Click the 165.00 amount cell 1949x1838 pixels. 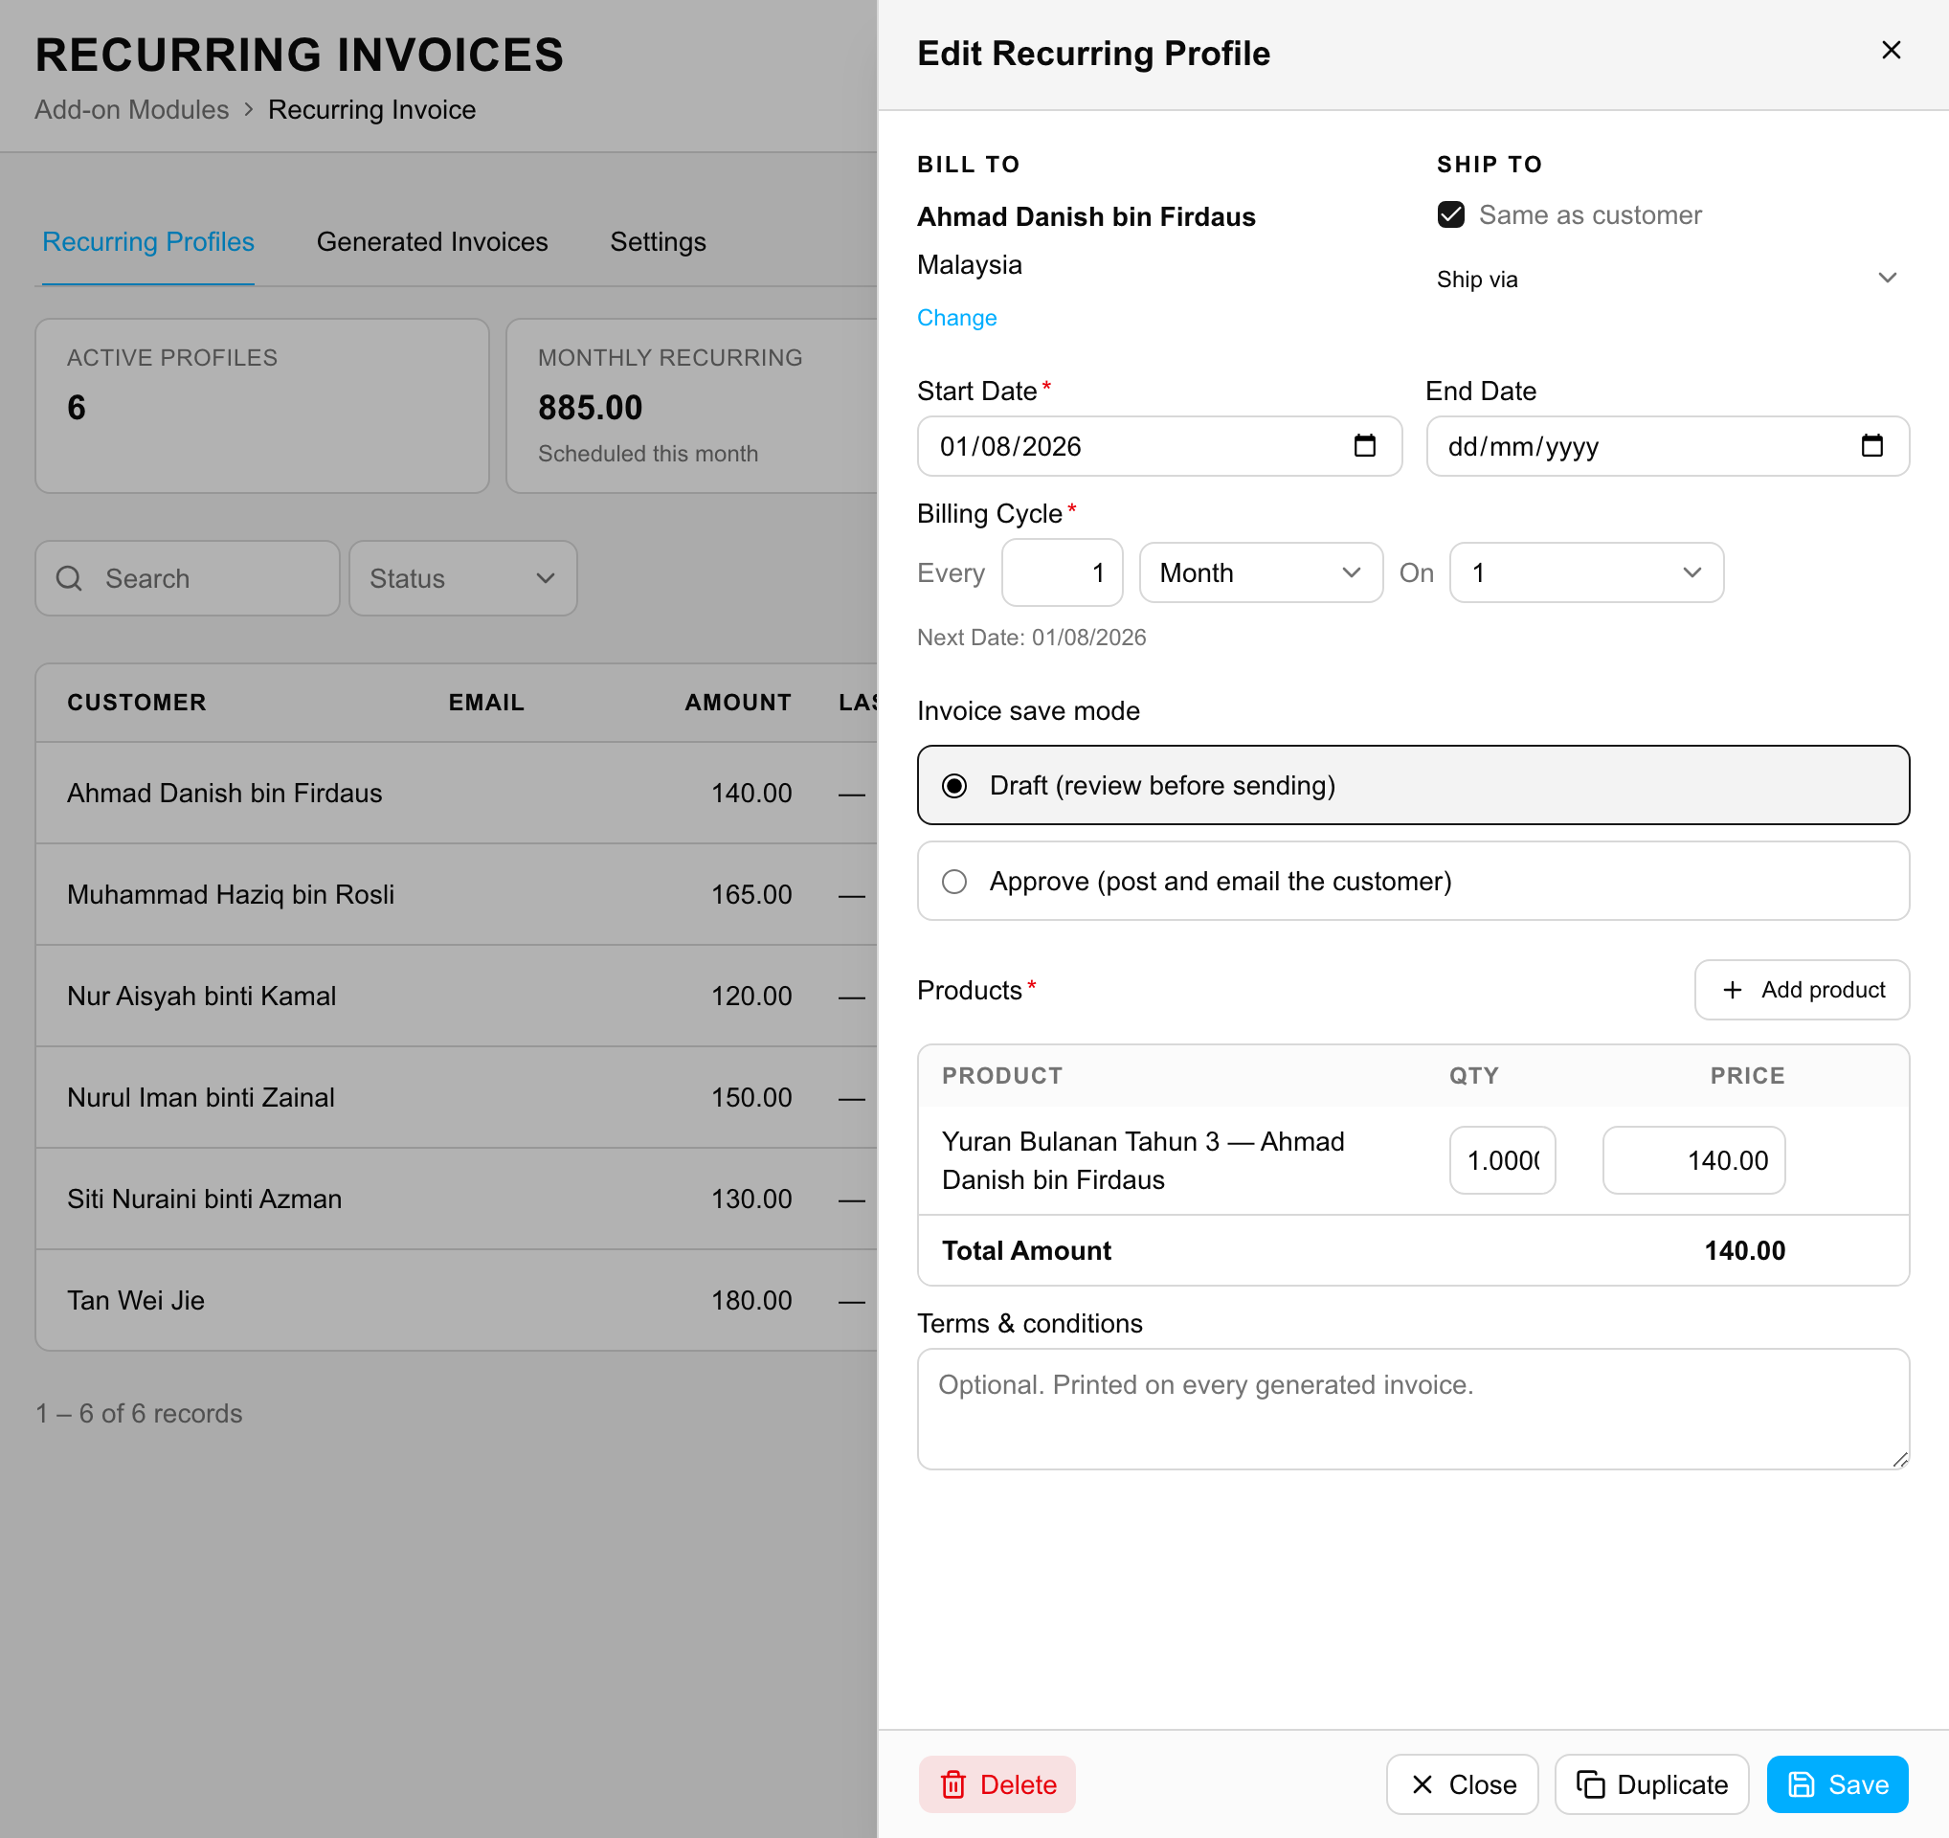(x=750, y=894)
